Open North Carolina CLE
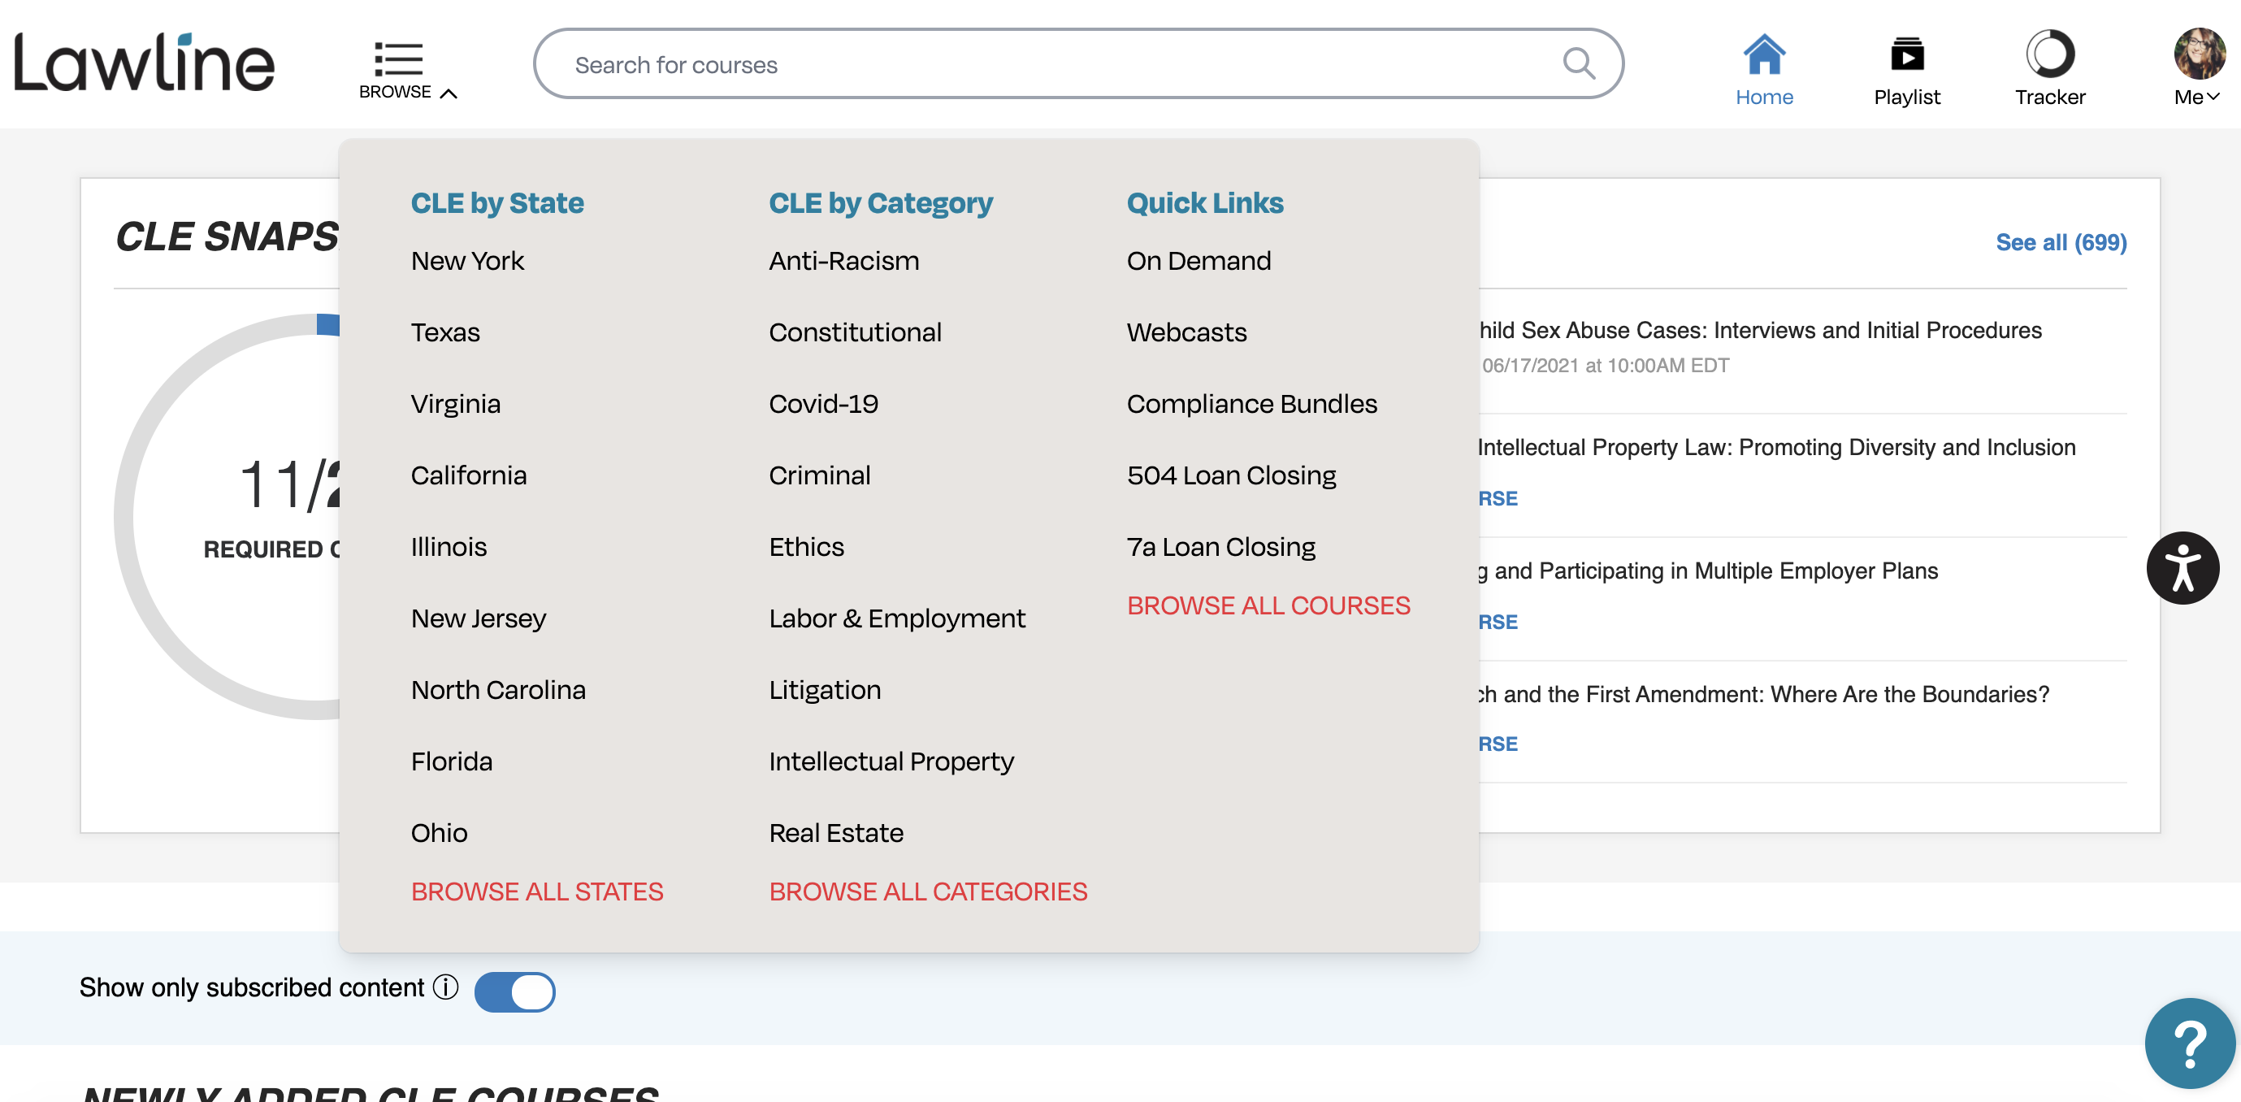 498,690
